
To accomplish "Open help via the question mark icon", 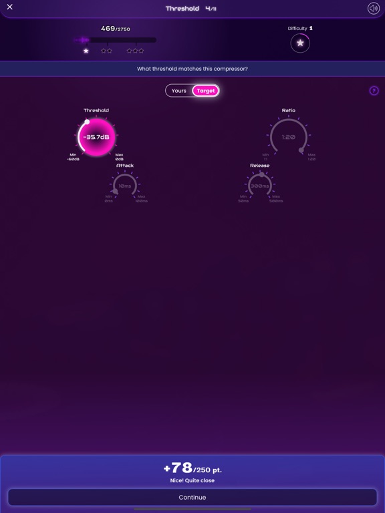I will tap(374, 91).
